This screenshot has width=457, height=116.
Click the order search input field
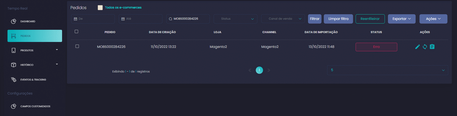tap(188, 19)
